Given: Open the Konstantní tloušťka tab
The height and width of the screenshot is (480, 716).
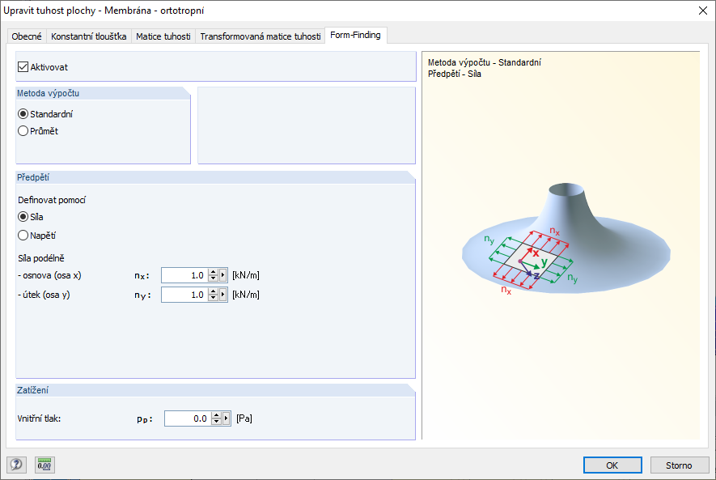Looking at the screenshot, I should point(89,36).
